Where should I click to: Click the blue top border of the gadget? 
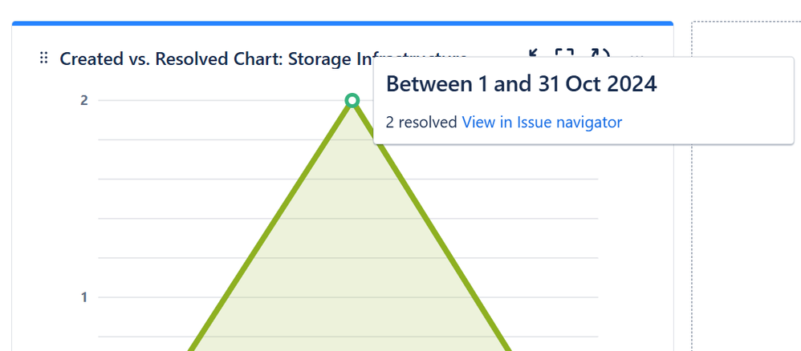point(342,23)
